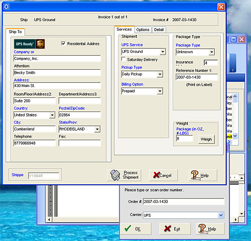Click the red X Cancel icon
This screenshot has height=241, width=251.
tap(156, 175)
